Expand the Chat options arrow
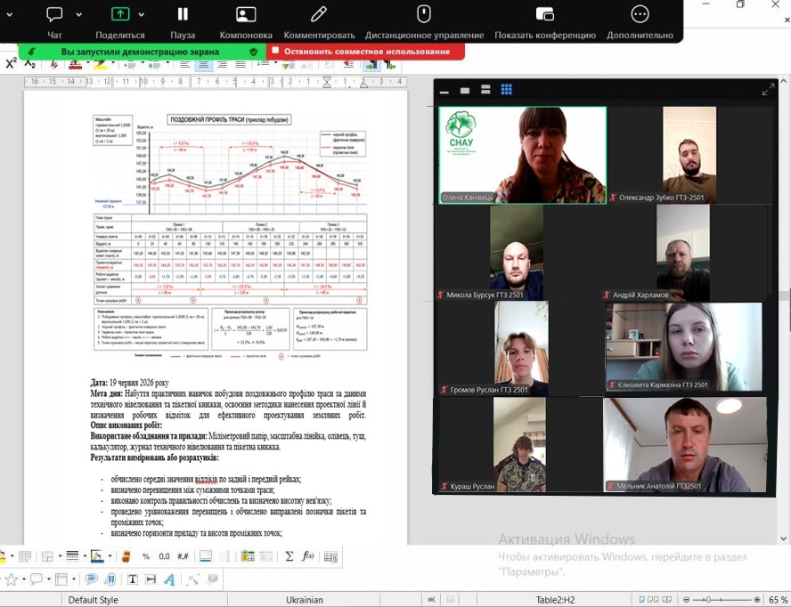Viewport: 791px width, 607px height. click(78, 14)
